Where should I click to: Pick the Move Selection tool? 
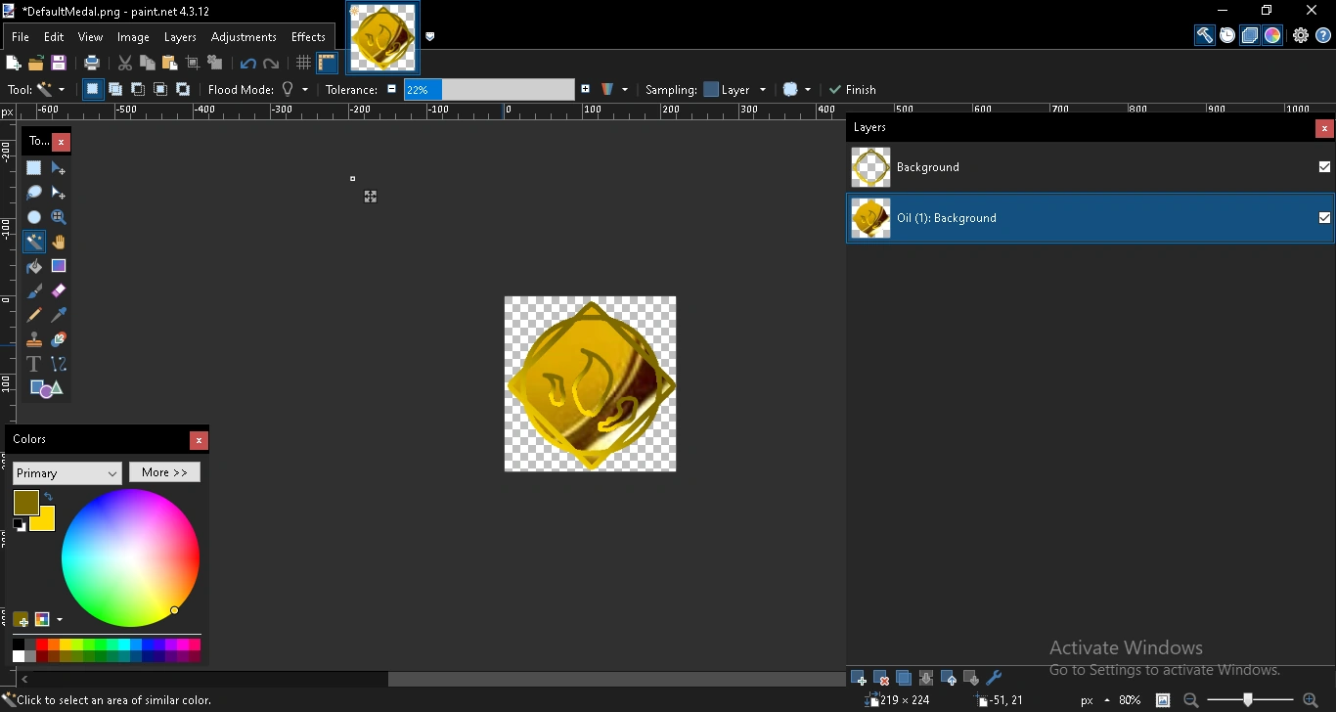[x=59, y=193]
